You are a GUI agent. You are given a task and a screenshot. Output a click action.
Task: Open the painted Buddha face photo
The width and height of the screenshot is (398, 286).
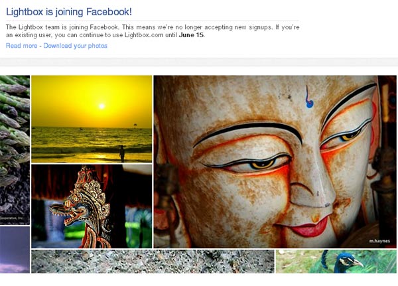pos(275,161)
